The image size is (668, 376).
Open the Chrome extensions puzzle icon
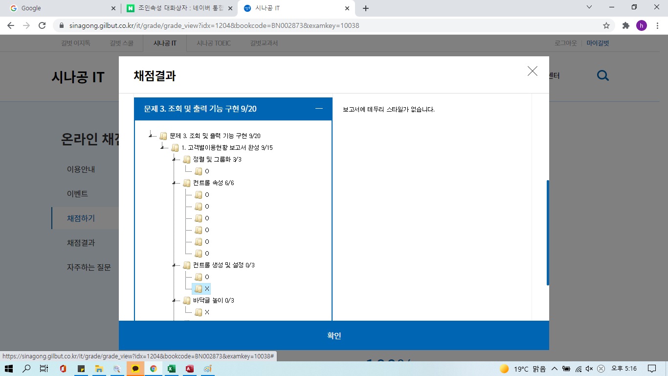click(625, 25)
